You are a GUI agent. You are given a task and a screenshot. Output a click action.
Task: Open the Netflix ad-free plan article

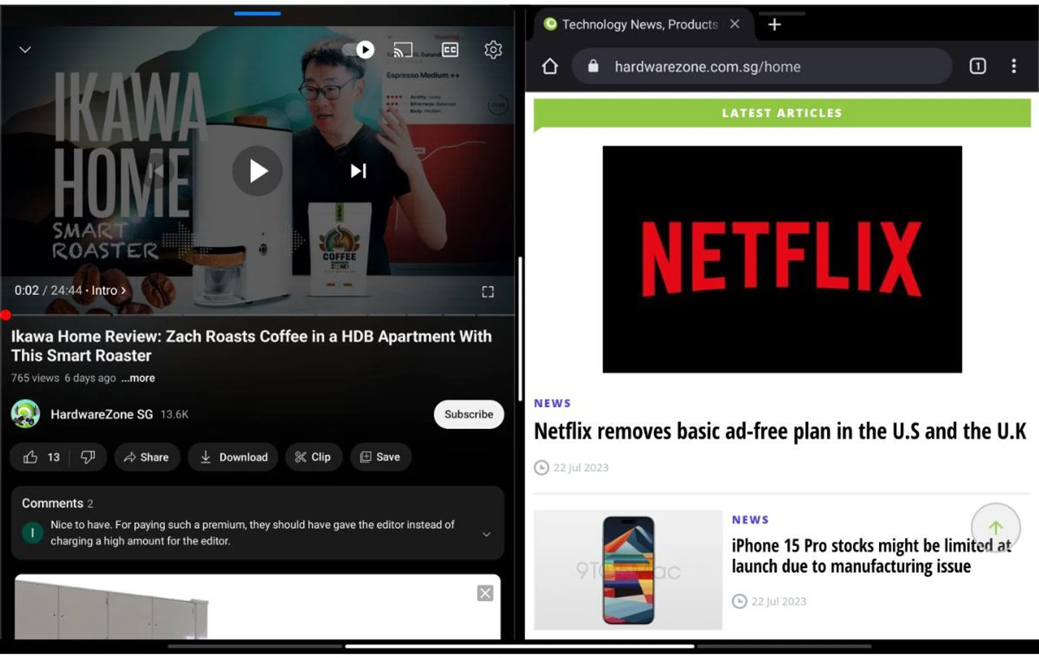pyautogui.click(x=779, y=431)
